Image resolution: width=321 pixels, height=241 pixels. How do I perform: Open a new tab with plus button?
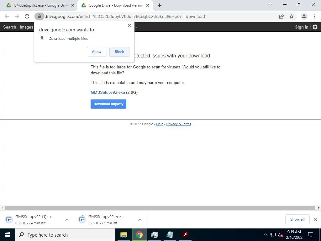pyautogui.click(x=160, y=5)
